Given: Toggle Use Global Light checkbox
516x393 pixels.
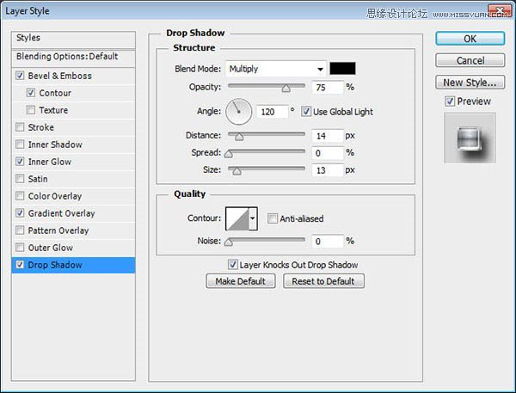Looking at the screenshot, I should [x=305, y=112].
